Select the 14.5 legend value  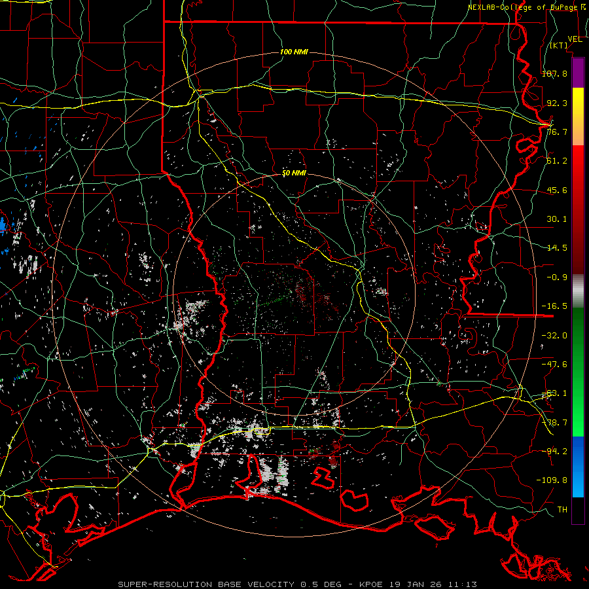point(557,248)
